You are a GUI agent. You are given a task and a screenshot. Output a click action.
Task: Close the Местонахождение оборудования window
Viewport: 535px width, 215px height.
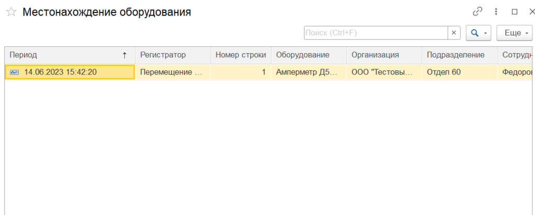coord(531,12)
